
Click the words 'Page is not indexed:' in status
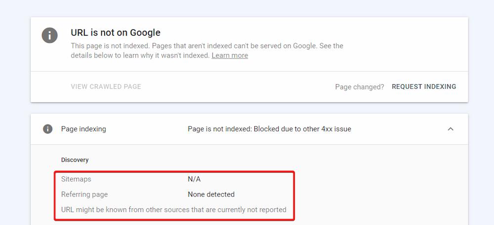[220, 129]
